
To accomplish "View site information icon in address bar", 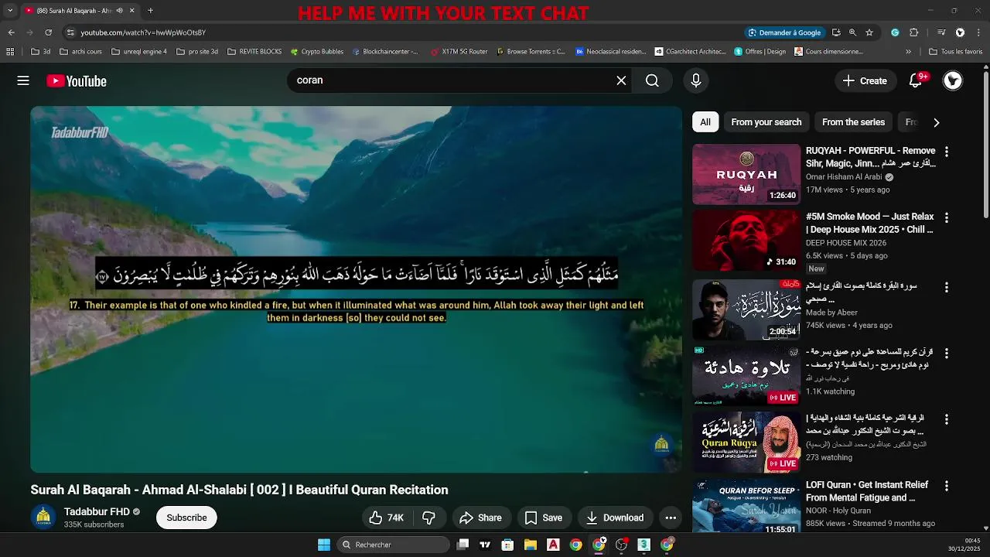I will coord(70,32).
